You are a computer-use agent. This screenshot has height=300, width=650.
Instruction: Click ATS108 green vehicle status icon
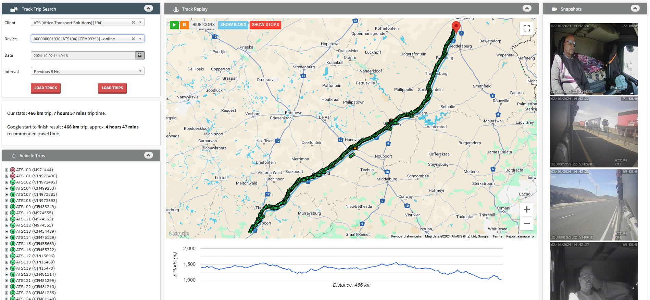tap(13, 201)
